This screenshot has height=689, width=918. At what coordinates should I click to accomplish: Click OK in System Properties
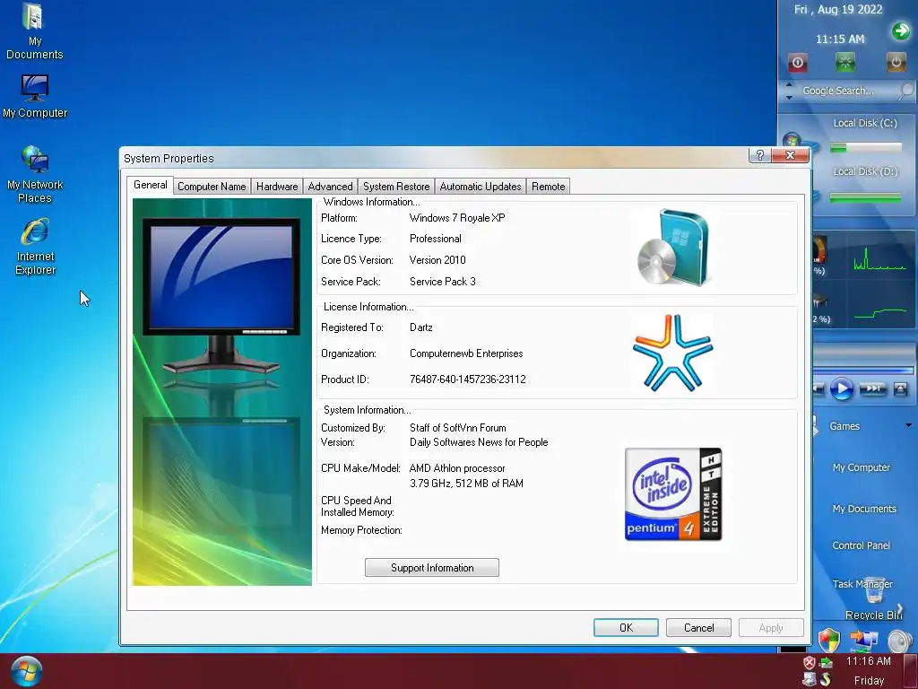626,627
